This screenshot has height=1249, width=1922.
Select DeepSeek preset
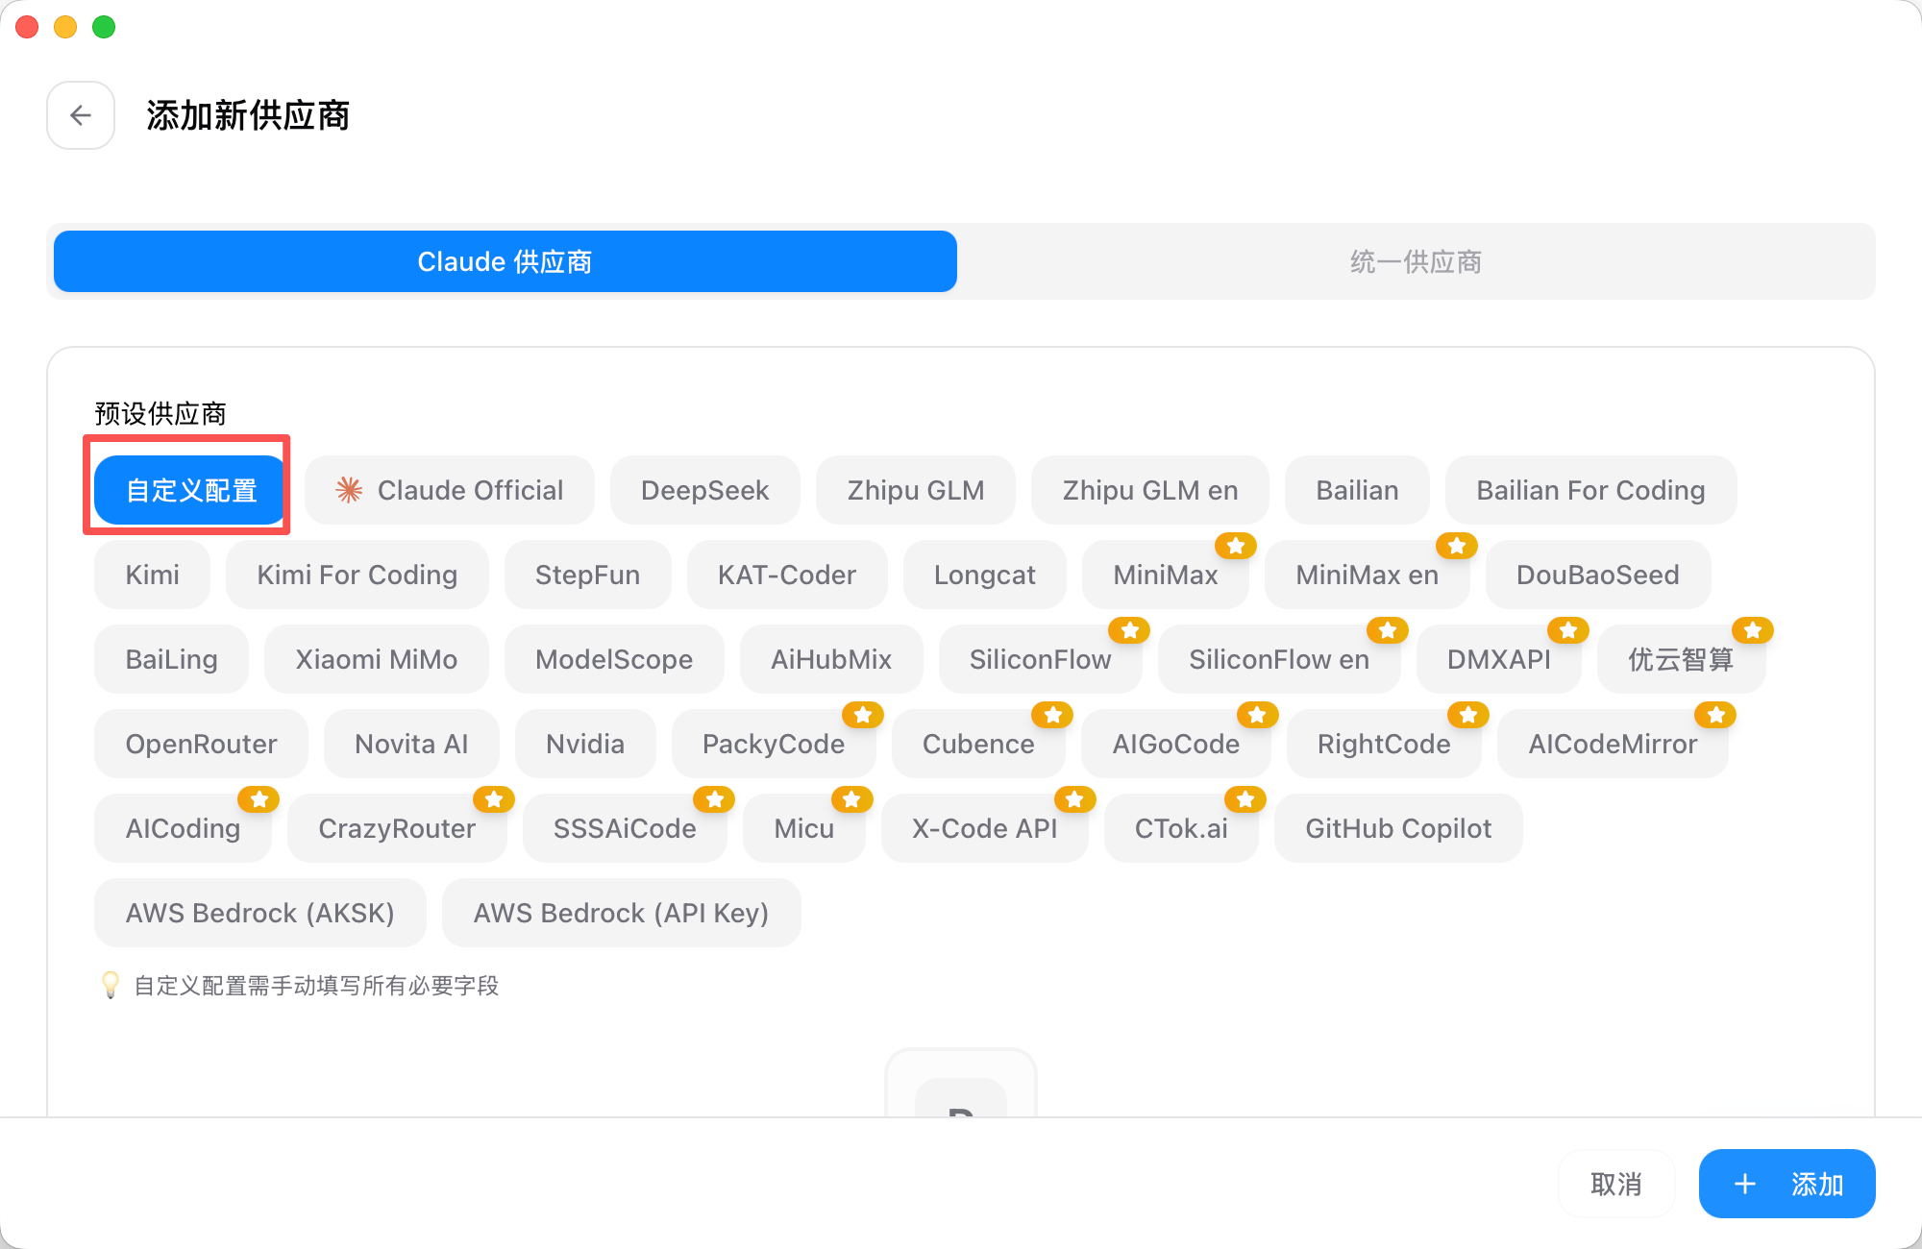[705, 490]
